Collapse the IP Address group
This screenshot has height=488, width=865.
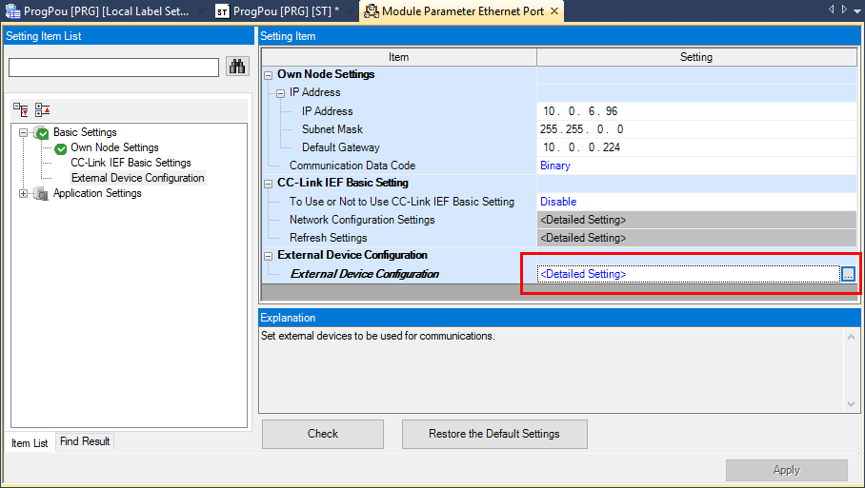281,93
